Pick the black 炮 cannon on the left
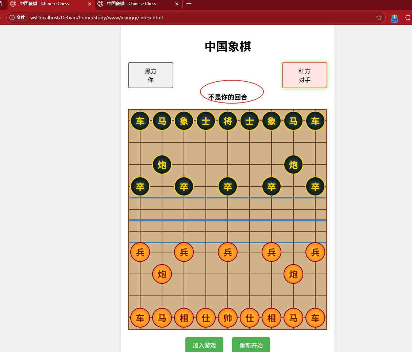This screenshot has height=352, width=412. 162,165
